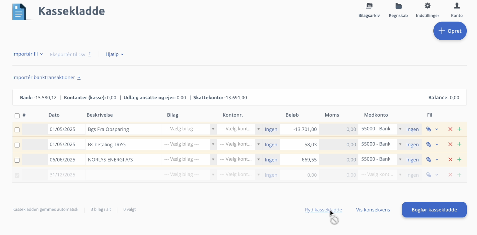Image resolution: width=477 pixels, height=235 pixels.
Task: Click paperclip attachment icon for NORLYS ENERGI row
Action: coord(428,160)
